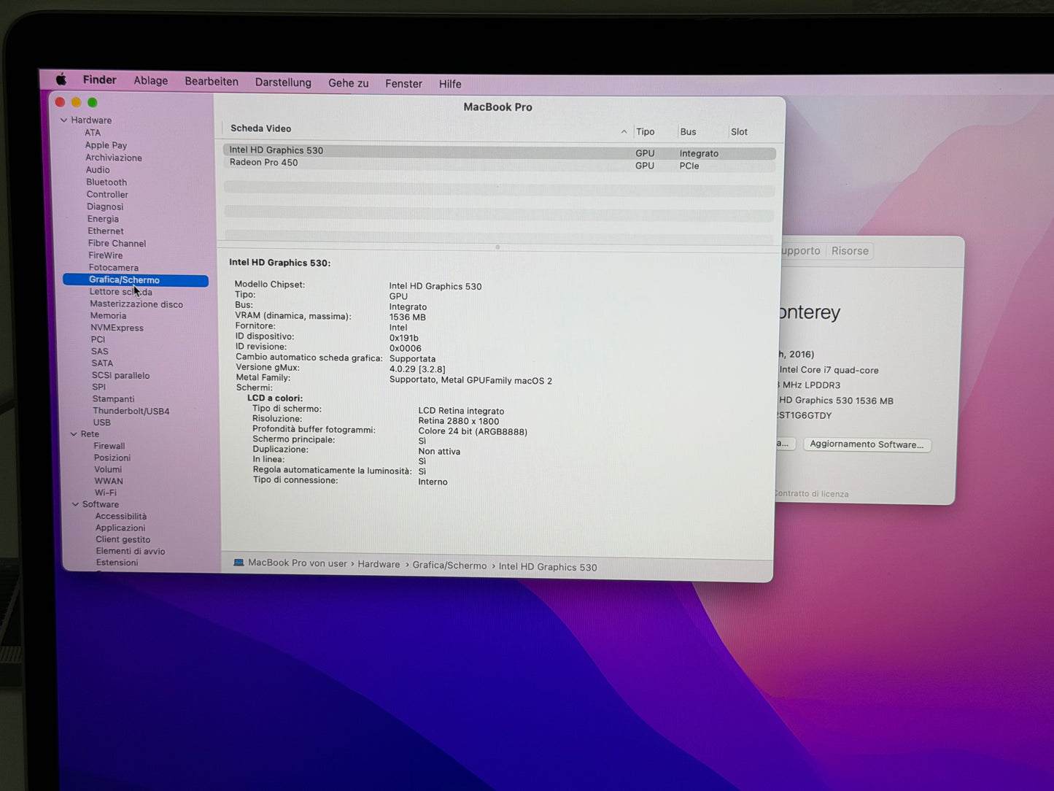
Task: Click the sort arrow in the table header
Action: (624, 132)
